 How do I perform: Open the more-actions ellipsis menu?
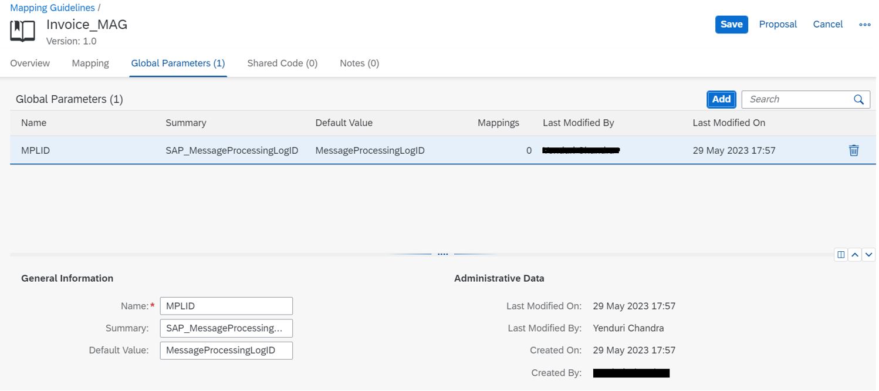(x=865, y=24)
